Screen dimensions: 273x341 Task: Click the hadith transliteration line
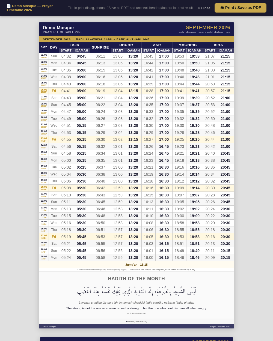(136, 303)
